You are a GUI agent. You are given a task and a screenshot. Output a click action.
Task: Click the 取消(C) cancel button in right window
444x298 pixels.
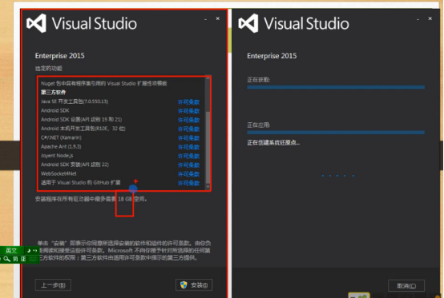[406, 286]
